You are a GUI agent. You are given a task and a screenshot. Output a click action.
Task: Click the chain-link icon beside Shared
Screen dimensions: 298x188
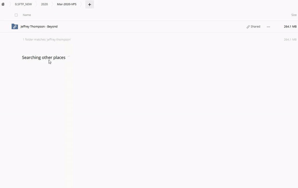(248, 27)
